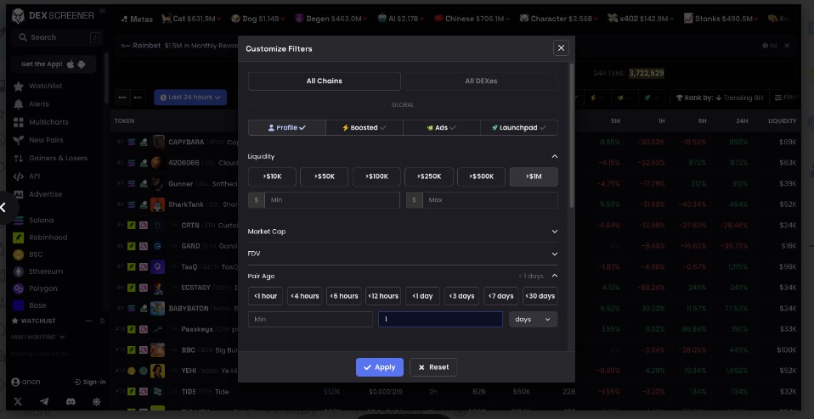Open the Metas menu item

coord(137,20)
